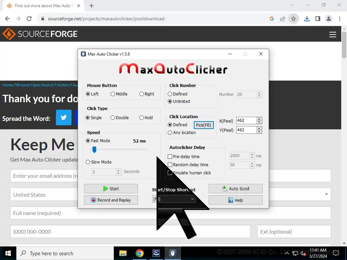
Task: Click the phone number input field
Action: pyautogui.click(x=130, y=232)
